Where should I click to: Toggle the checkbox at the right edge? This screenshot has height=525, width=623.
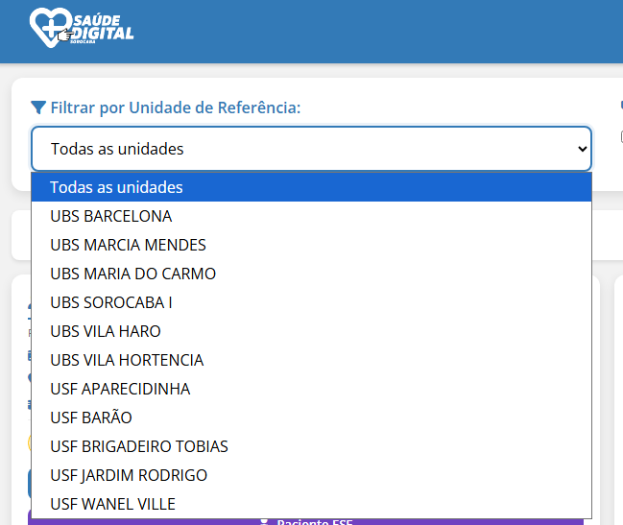point(620,137)
